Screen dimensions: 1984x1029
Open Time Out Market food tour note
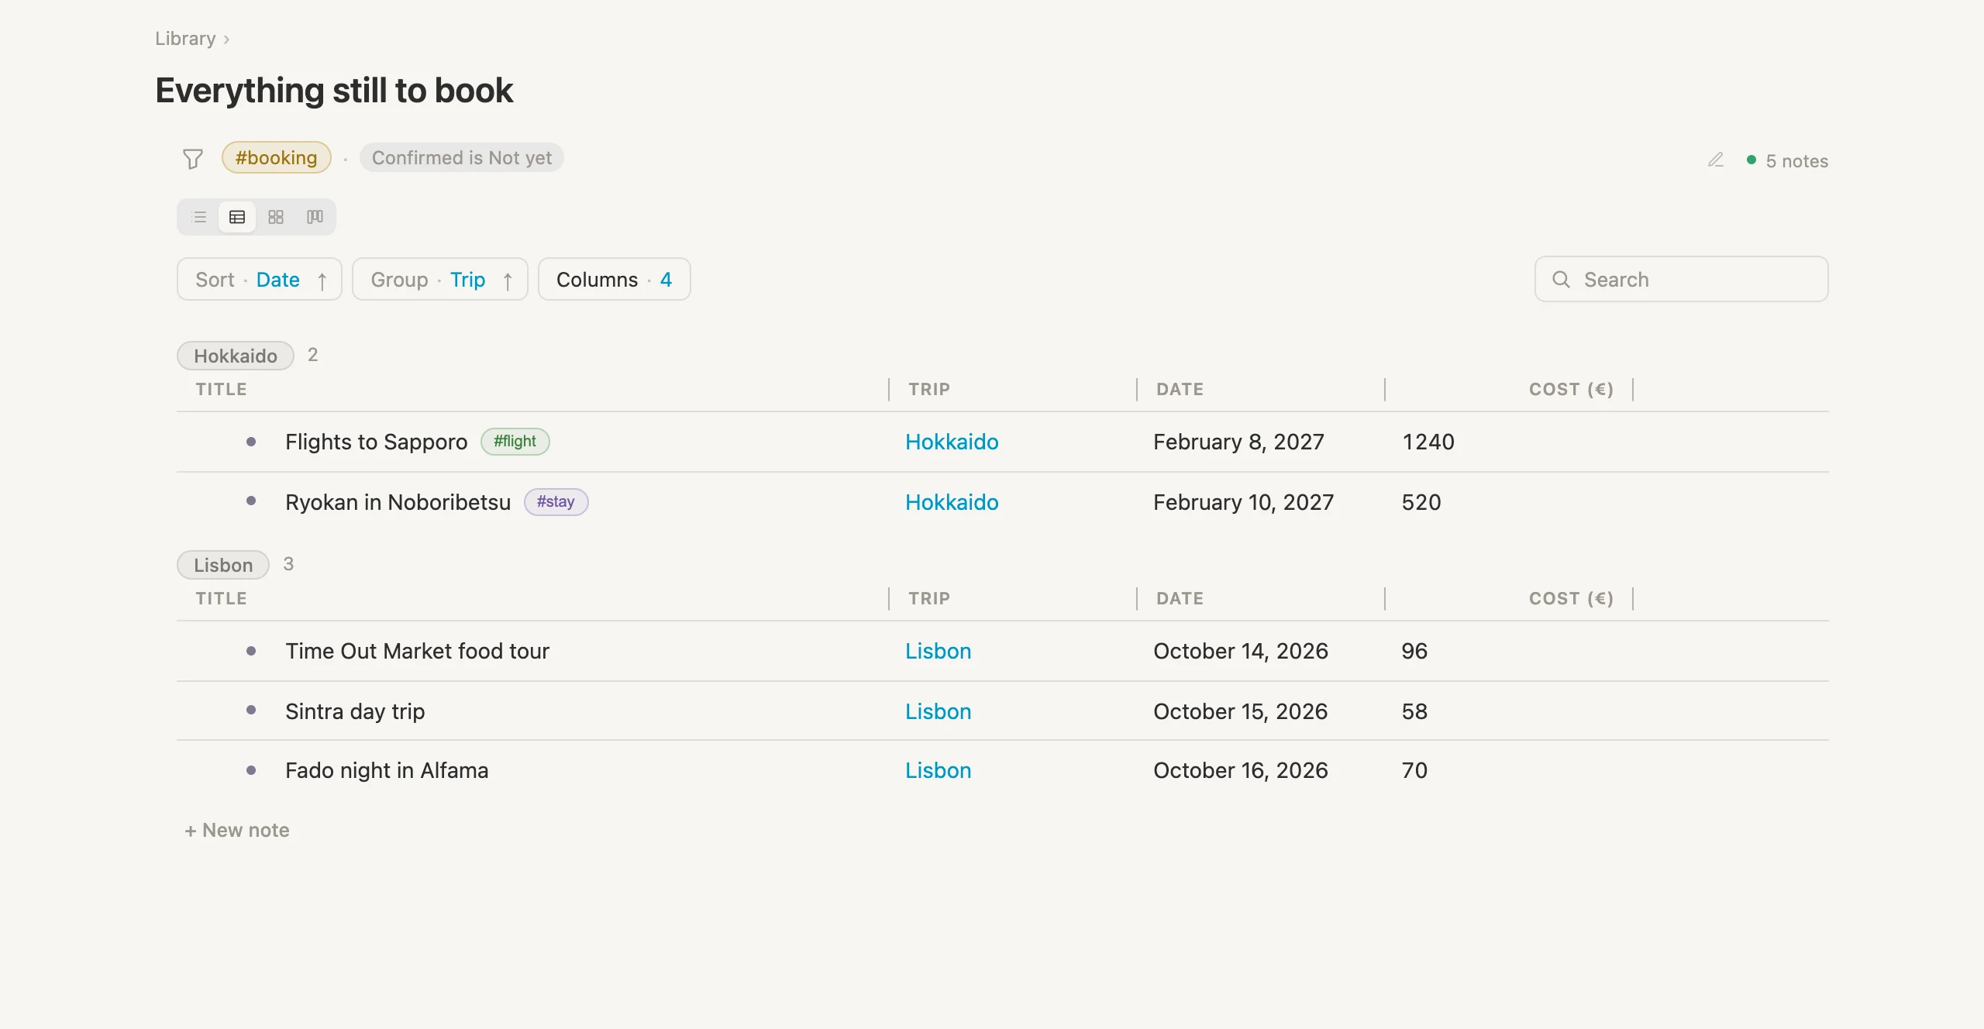coord(417,651)
